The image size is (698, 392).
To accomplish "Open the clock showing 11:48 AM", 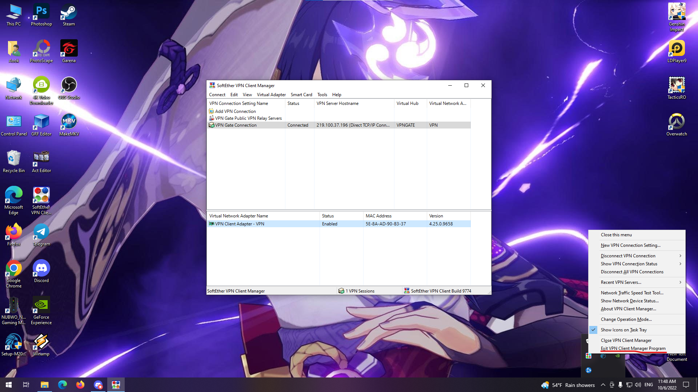I will [x=667, y=385].
